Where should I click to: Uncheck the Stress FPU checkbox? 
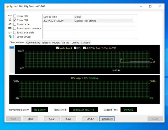[15, 20]
